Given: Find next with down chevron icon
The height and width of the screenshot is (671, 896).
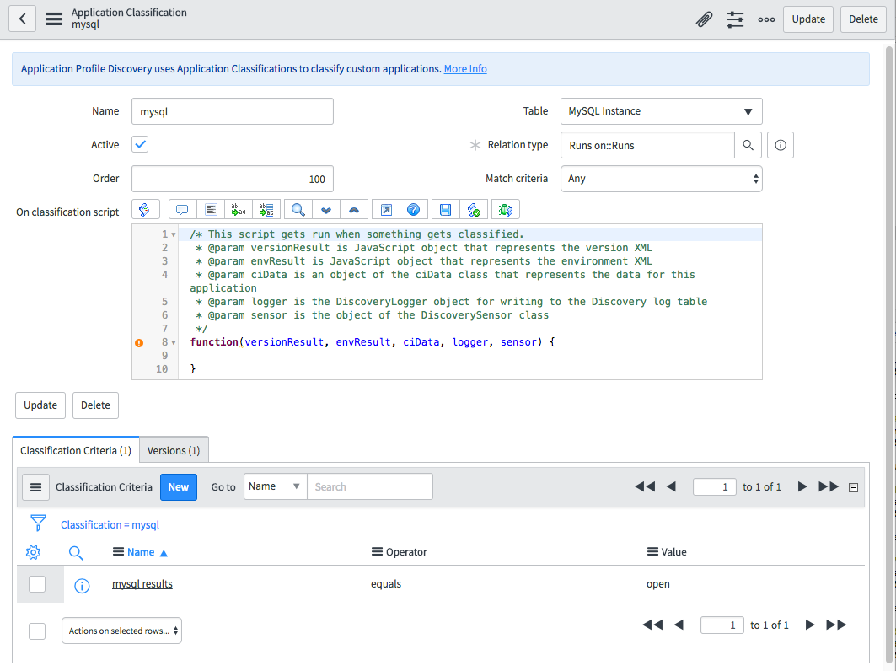Looking at the screenshot, I should coord(325,210).
